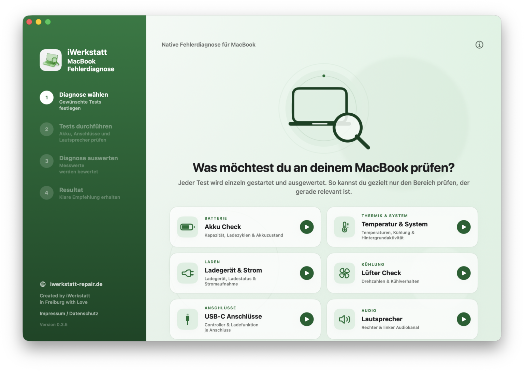Click 'Created by iWerkstatt' text
Viewport: 524px width, 371px height.
[x=65, y=296]
